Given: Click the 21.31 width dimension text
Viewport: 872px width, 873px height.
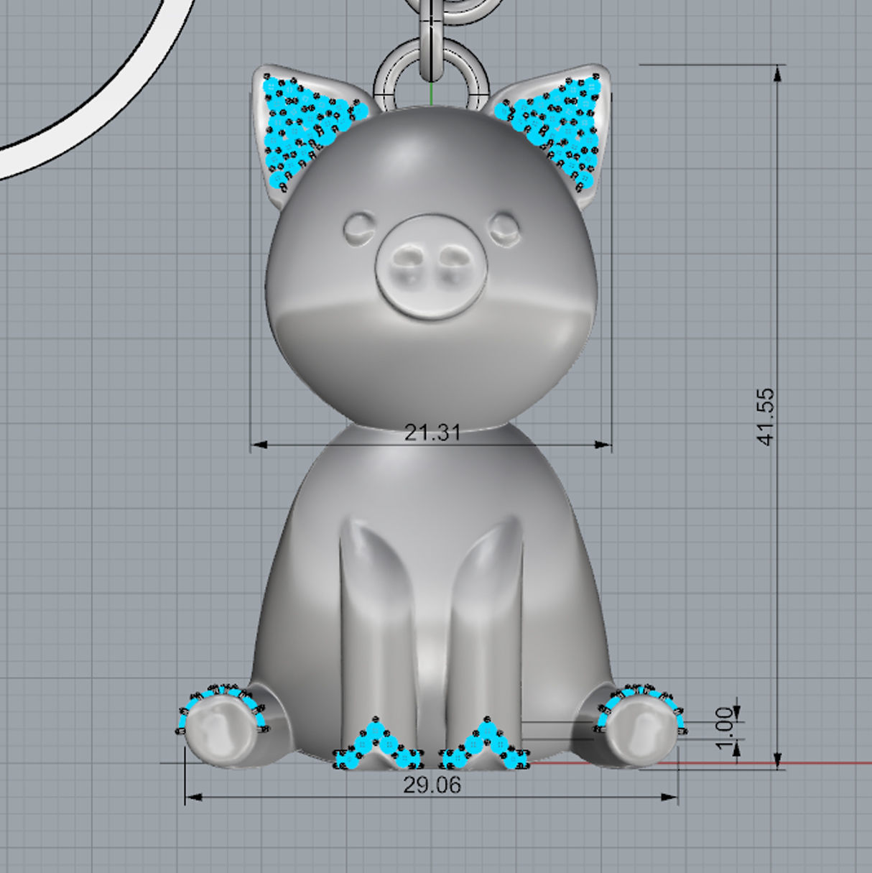Looking at the screenshot, I should click(432, 433).
